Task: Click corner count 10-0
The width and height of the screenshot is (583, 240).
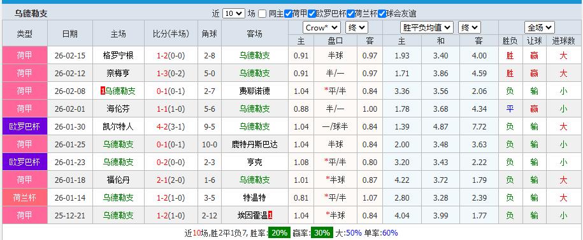Action: click(x=210, y=145)
